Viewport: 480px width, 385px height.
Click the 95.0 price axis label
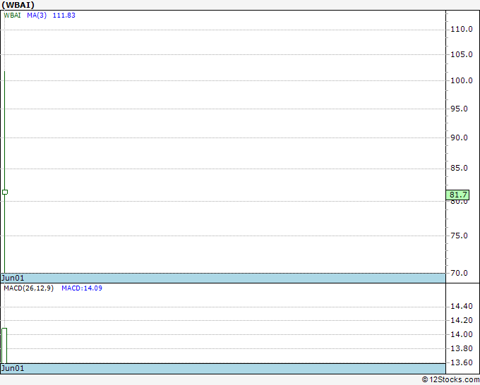tap(459, 109)
